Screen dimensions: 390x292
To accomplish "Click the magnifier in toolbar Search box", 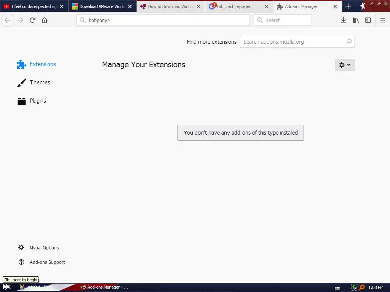I will click(x=260, y=20).
